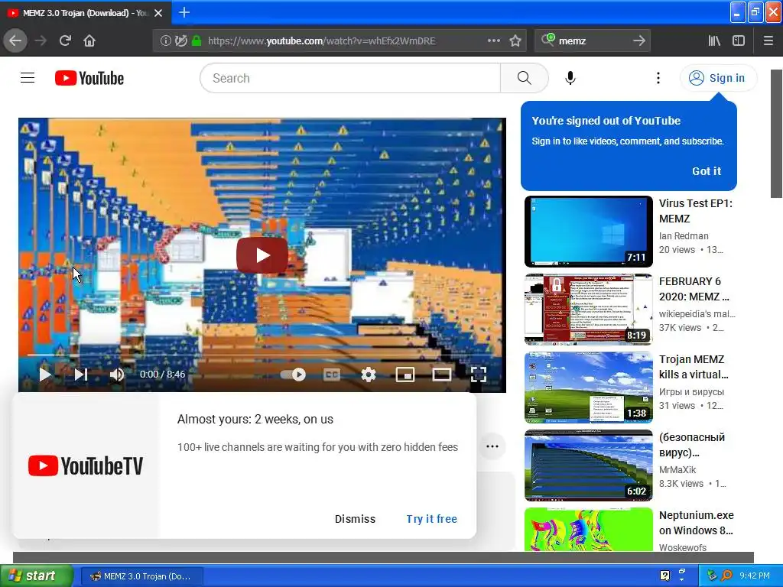
Task: Click the horizontal scrollbar at page bottom
Action: [383, 557]
